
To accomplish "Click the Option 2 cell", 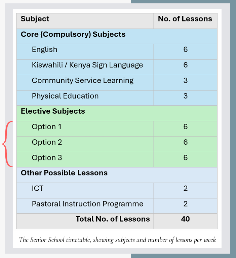I will pos(47,142).
